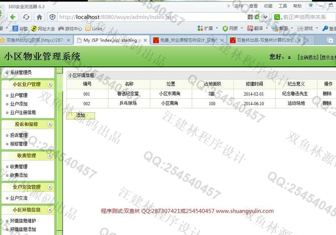Screen dimensions: 336x235
Task: Click the sidebar scrollbar up arrow
Action: [60, 70]
